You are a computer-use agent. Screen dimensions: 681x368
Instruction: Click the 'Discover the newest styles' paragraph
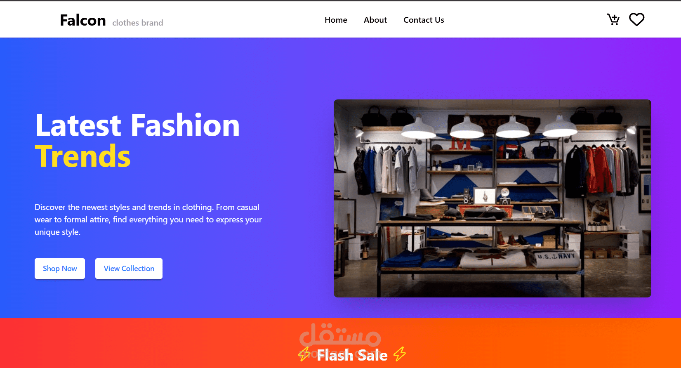pyautogui.click(x=148, y=219)
